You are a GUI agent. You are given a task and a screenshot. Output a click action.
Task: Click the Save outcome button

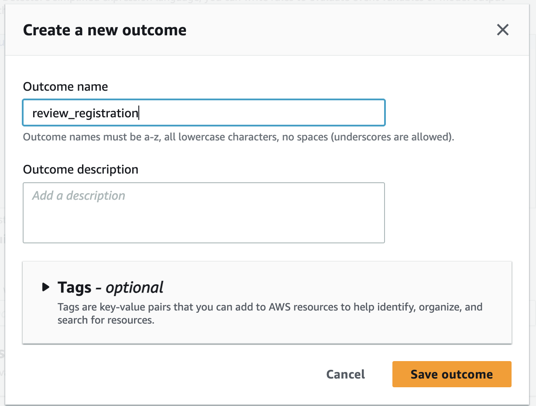click(x=452, y=374)
